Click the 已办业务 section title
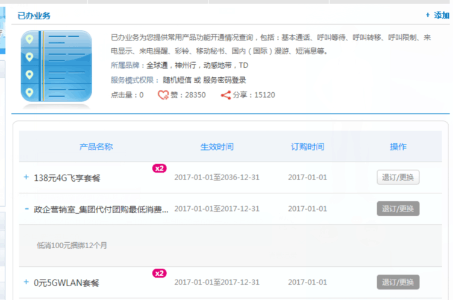 [x=34, y=16]
